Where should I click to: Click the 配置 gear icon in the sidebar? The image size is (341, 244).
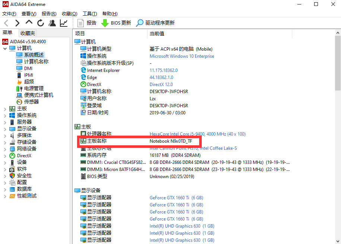[12, 183]
